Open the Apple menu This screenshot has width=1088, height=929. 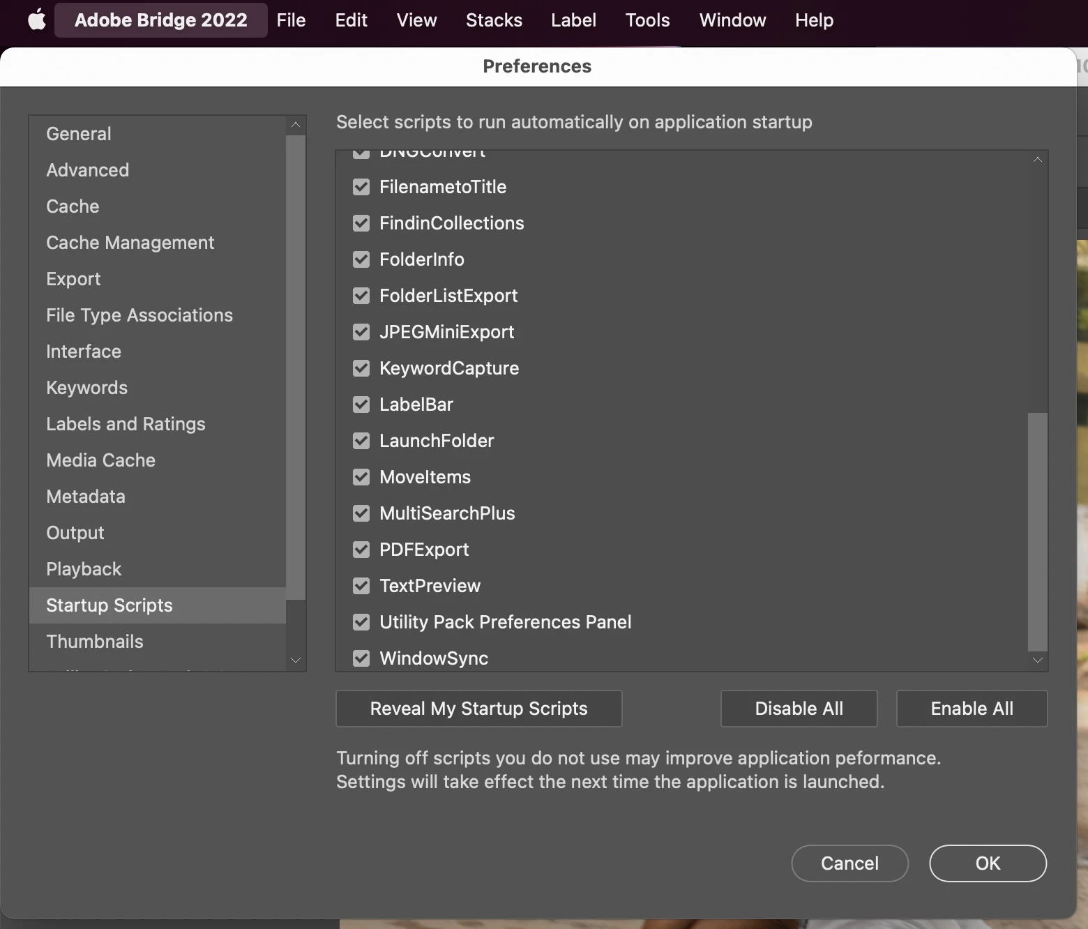[x=37, y=20]
